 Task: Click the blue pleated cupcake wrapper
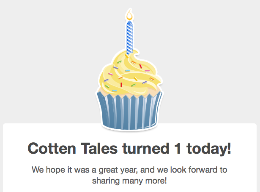click(130, 110)
